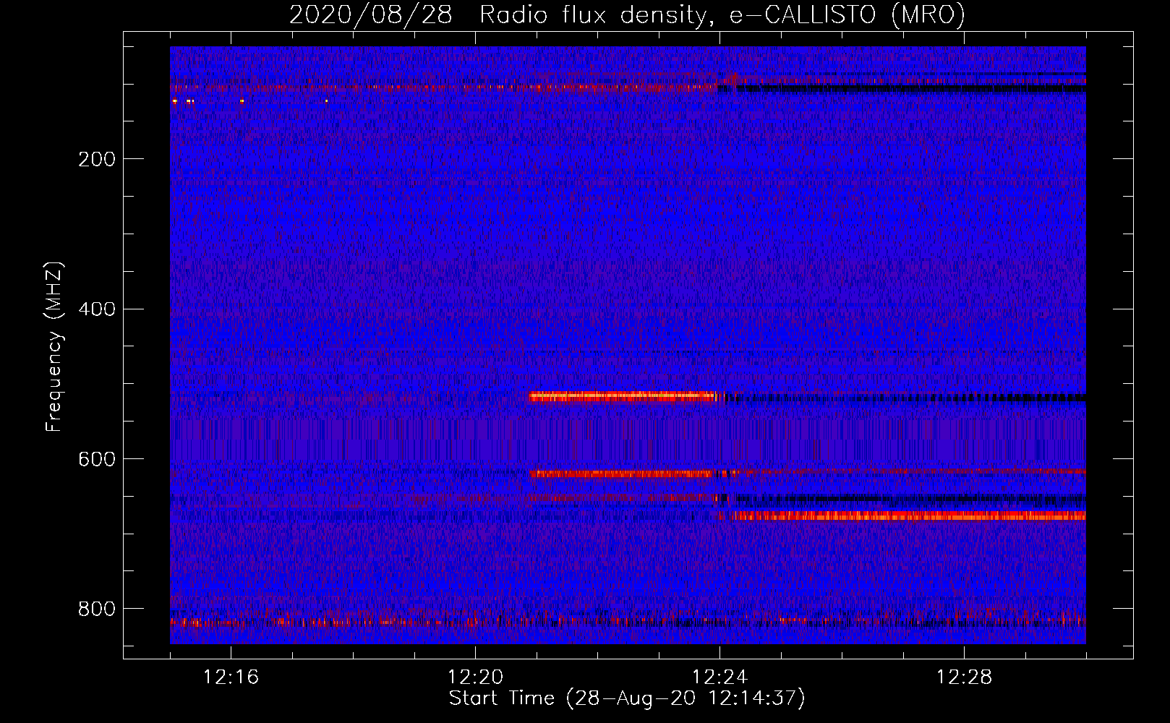Click the '12:28' time tick label
The image size is (1170, 723).
(964, 677)
